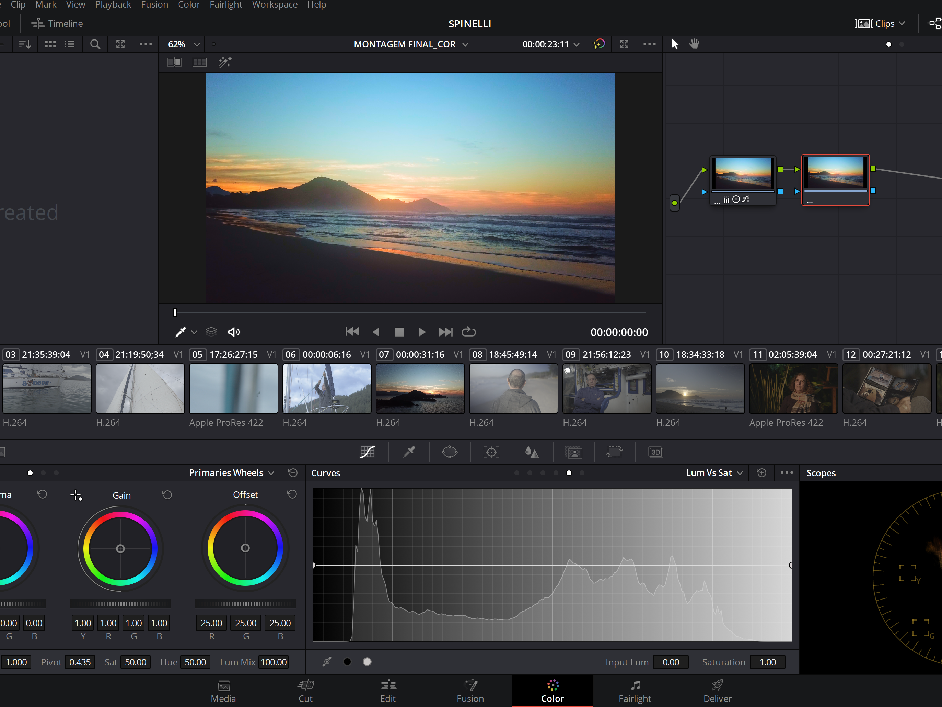Expand the 62% viewer zoom dropdown
Viewport: 942px width, 707px height.
pos(184,44)
